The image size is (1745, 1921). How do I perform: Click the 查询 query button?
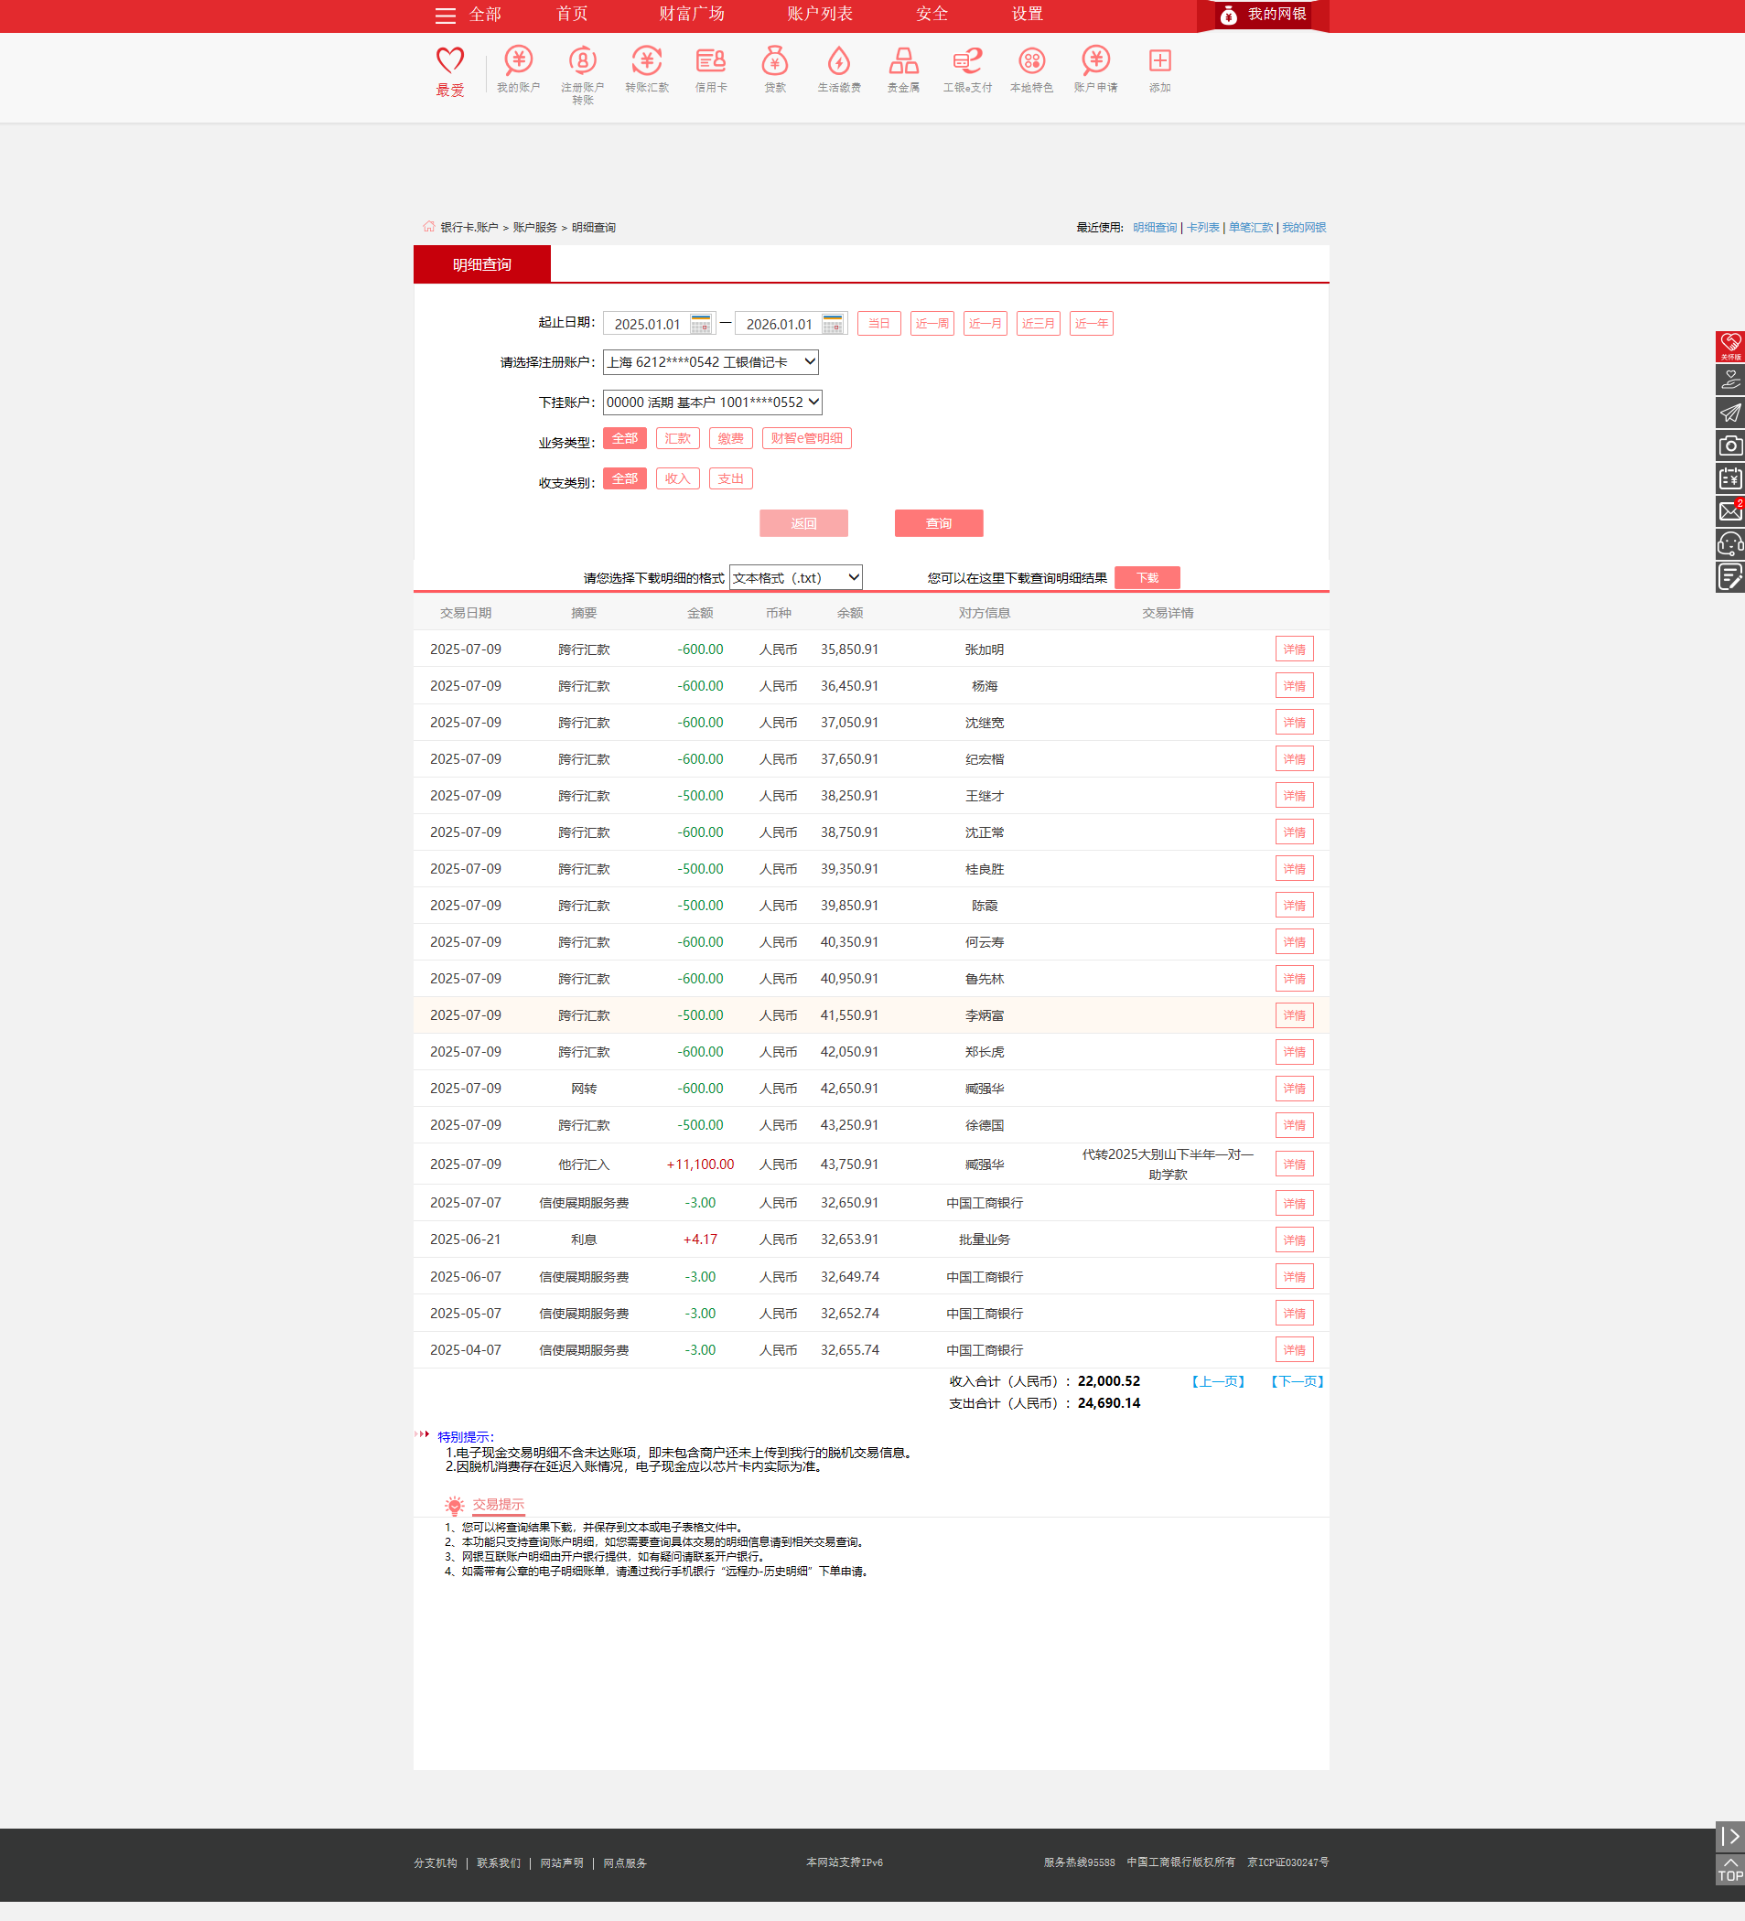[x=938, y=523]
